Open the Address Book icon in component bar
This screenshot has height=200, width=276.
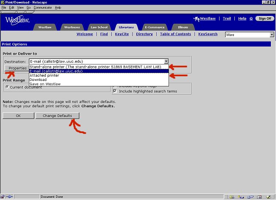[259, 197]
